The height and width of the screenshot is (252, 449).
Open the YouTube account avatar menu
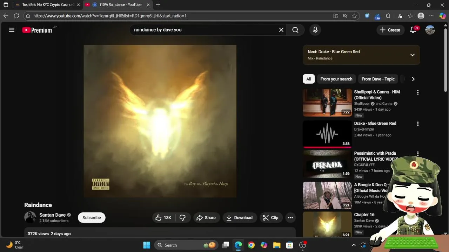tap(430, 30)
